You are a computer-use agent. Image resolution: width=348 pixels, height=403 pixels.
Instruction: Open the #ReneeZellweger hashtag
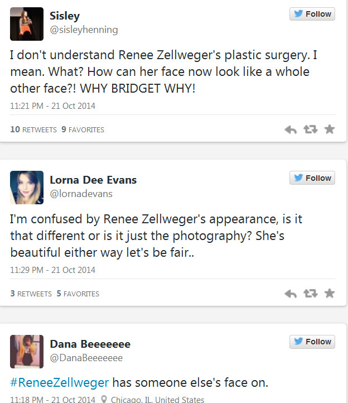(60, 383)
